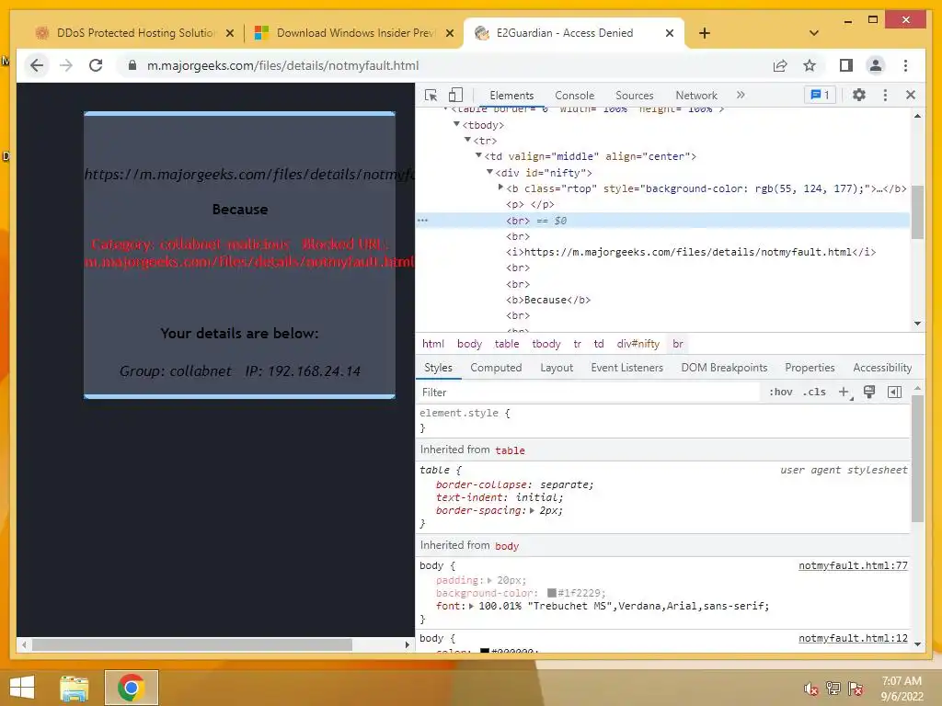Switch to the Layout tab

[557, 368]
